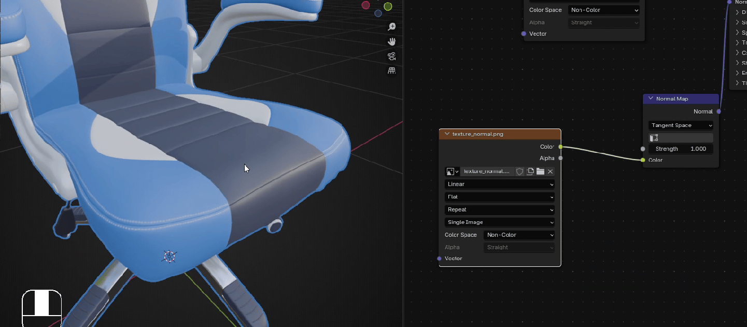Viewport: 747px width, 327px height.
Task: Click the zoom magnifier icon in viewport
Action: pos(392,27)
